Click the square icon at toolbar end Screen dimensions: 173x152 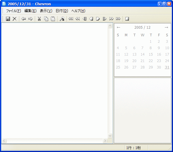(x=127, y=19)
